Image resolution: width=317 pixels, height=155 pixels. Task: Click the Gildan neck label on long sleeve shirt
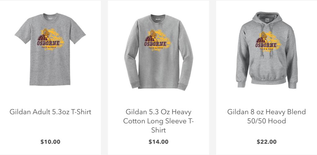158,19
